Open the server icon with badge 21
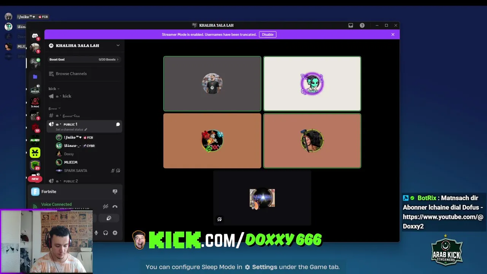The width and height of the screenshot is (487, 274). coord(35,166)
